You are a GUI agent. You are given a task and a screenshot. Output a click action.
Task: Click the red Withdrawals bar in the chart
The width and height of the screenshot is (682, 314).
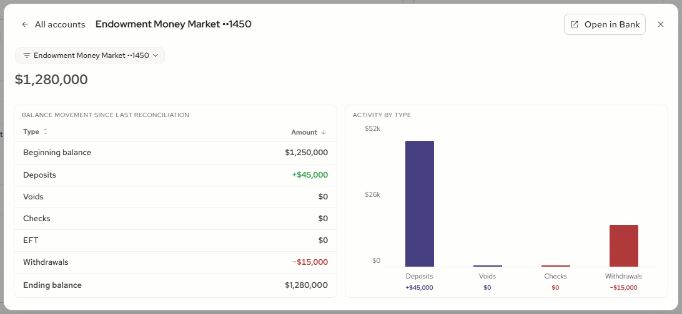[x=623, y=245]
